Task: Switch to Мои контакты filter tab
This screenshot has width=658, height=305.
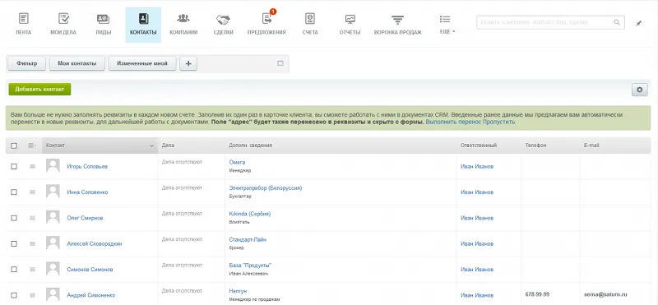Action: coord(77,63)
